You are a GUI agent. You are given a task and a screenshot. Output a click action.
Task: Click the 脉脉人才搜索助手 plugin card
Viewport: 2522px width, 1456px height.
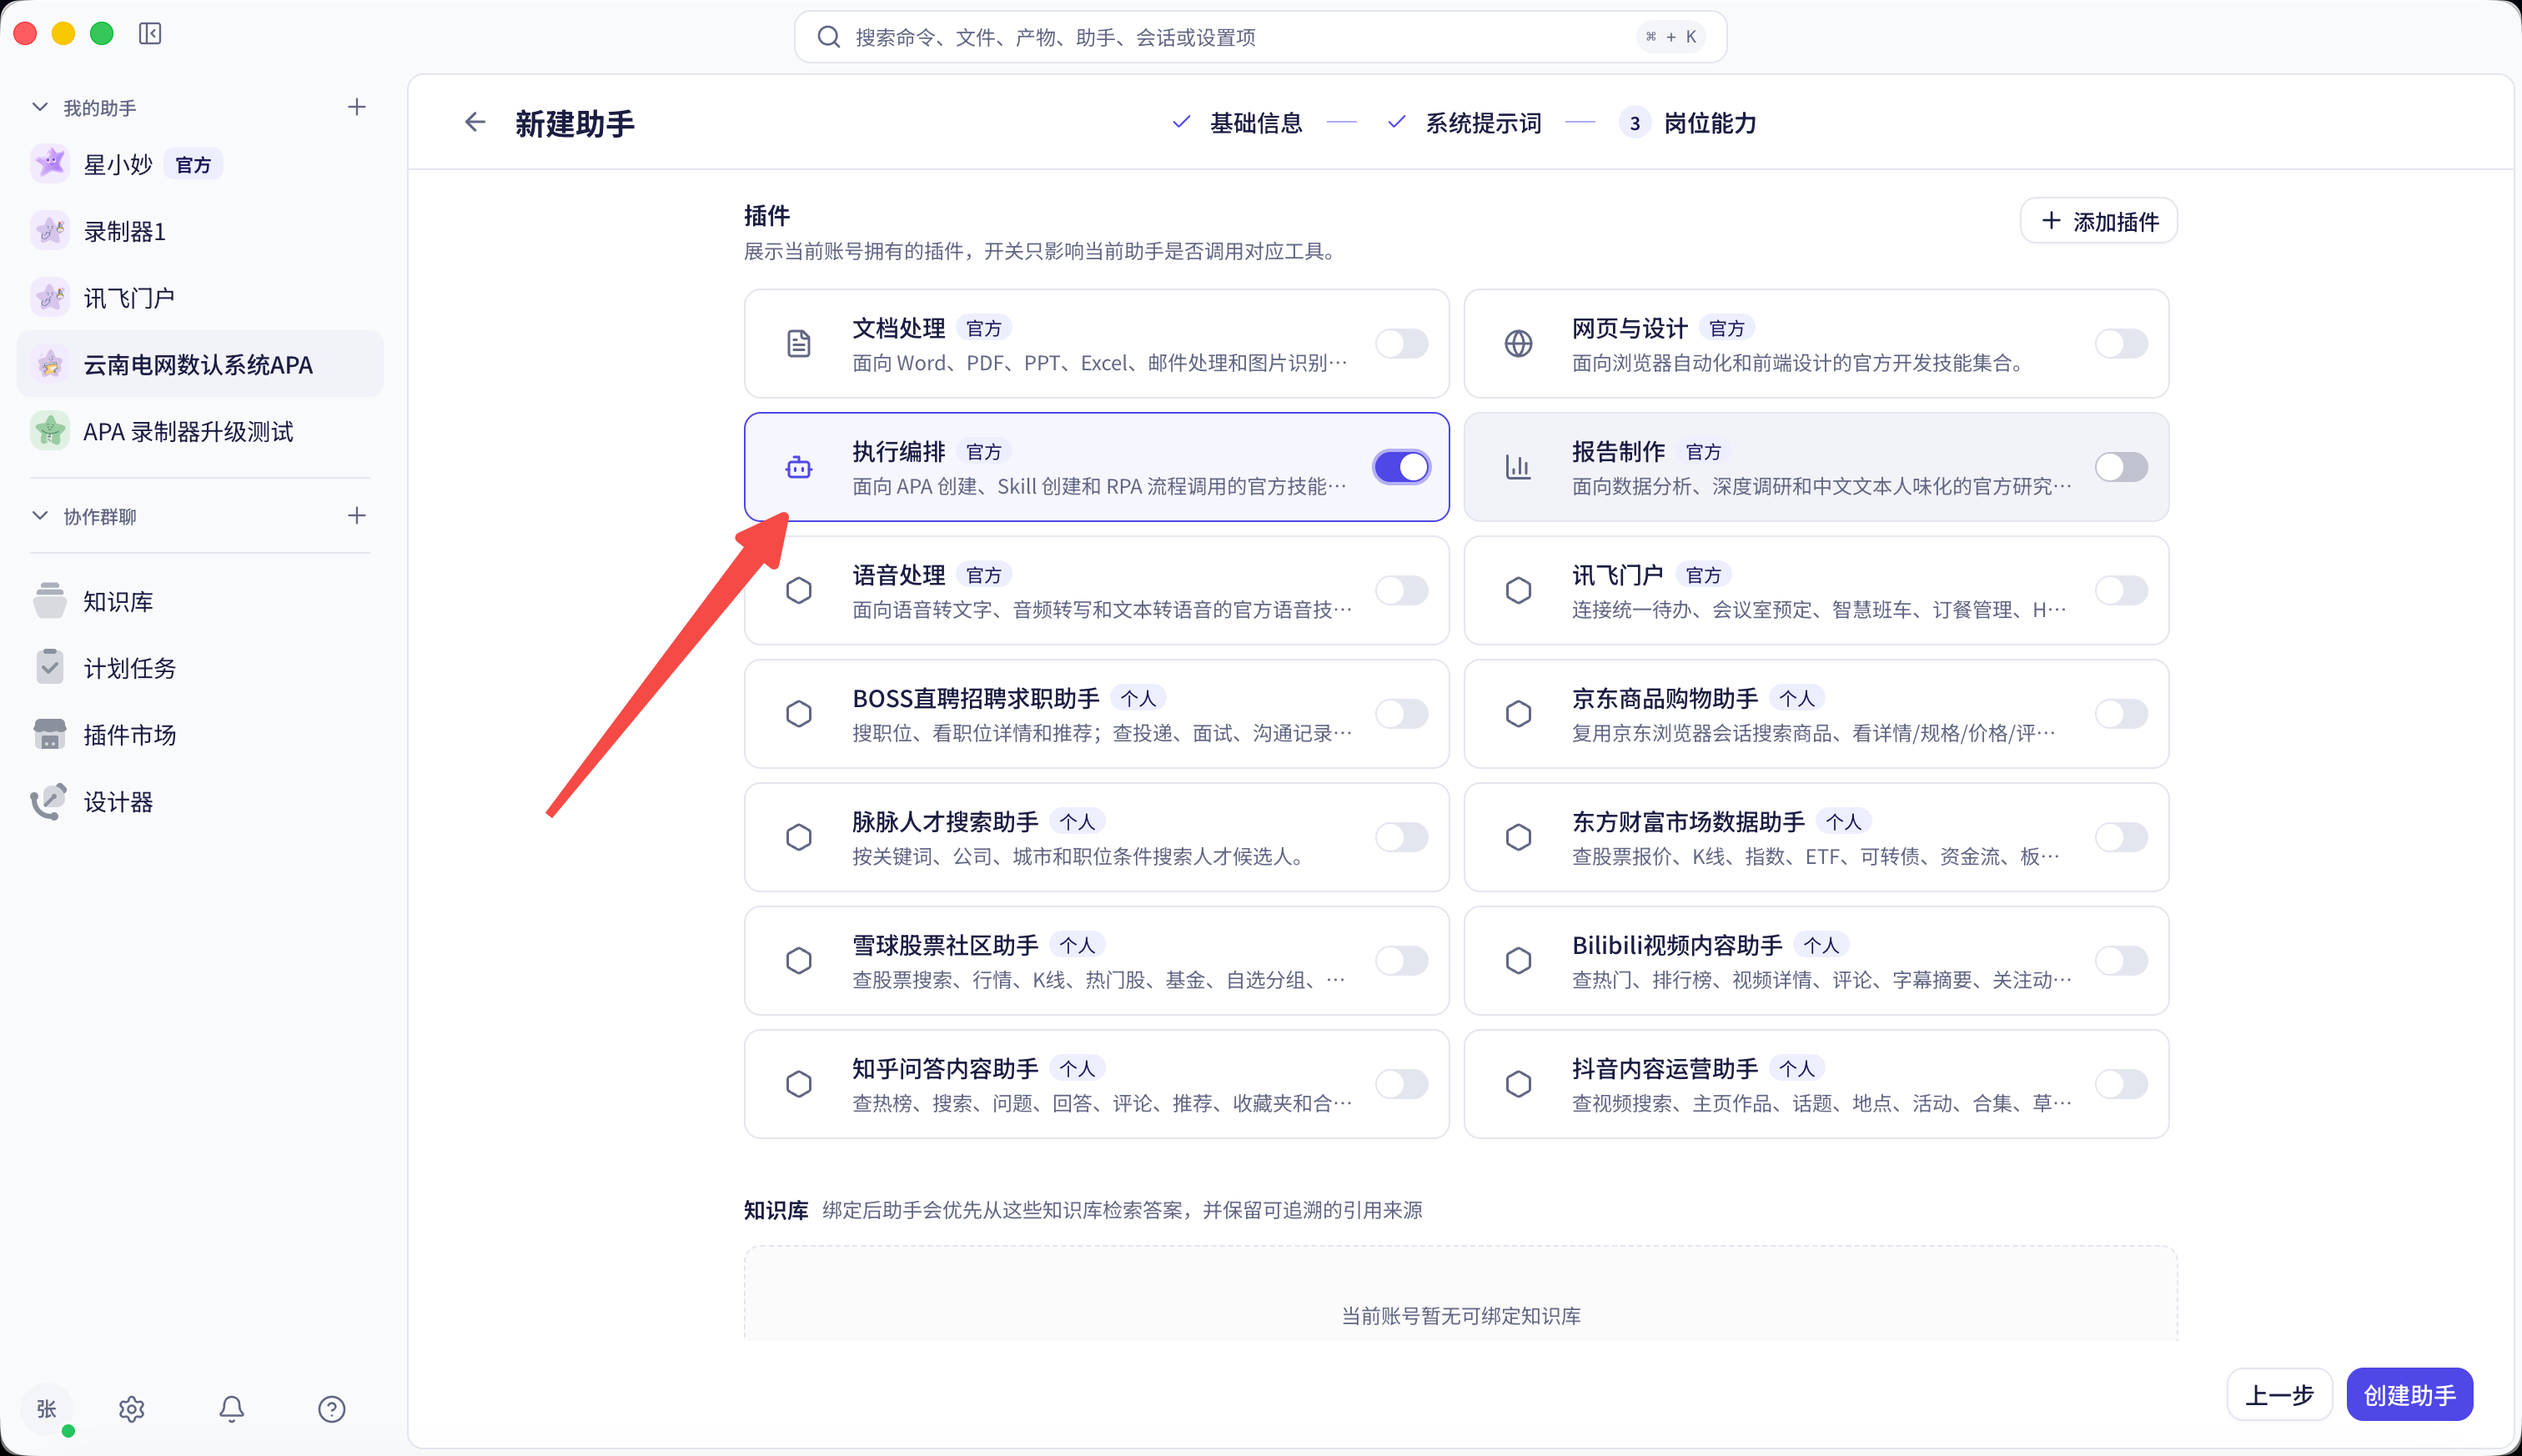click(x=1096, y=837)
